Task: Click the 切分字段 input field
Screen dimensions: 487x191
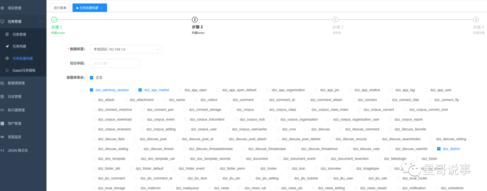Action: pyautogui.click(x=115, y=63)
